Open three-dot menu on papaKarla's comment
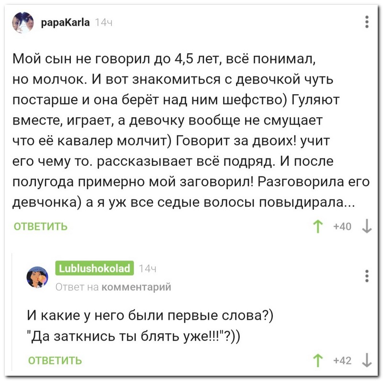Screen dimensions: 383x381 click(x=367, y=22)
